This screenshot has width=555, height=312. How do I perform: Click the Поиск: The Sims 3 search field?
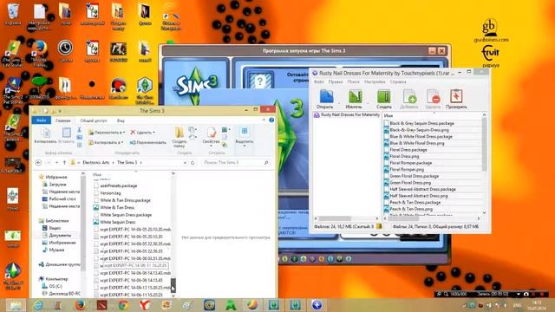[x=235, y=163]
